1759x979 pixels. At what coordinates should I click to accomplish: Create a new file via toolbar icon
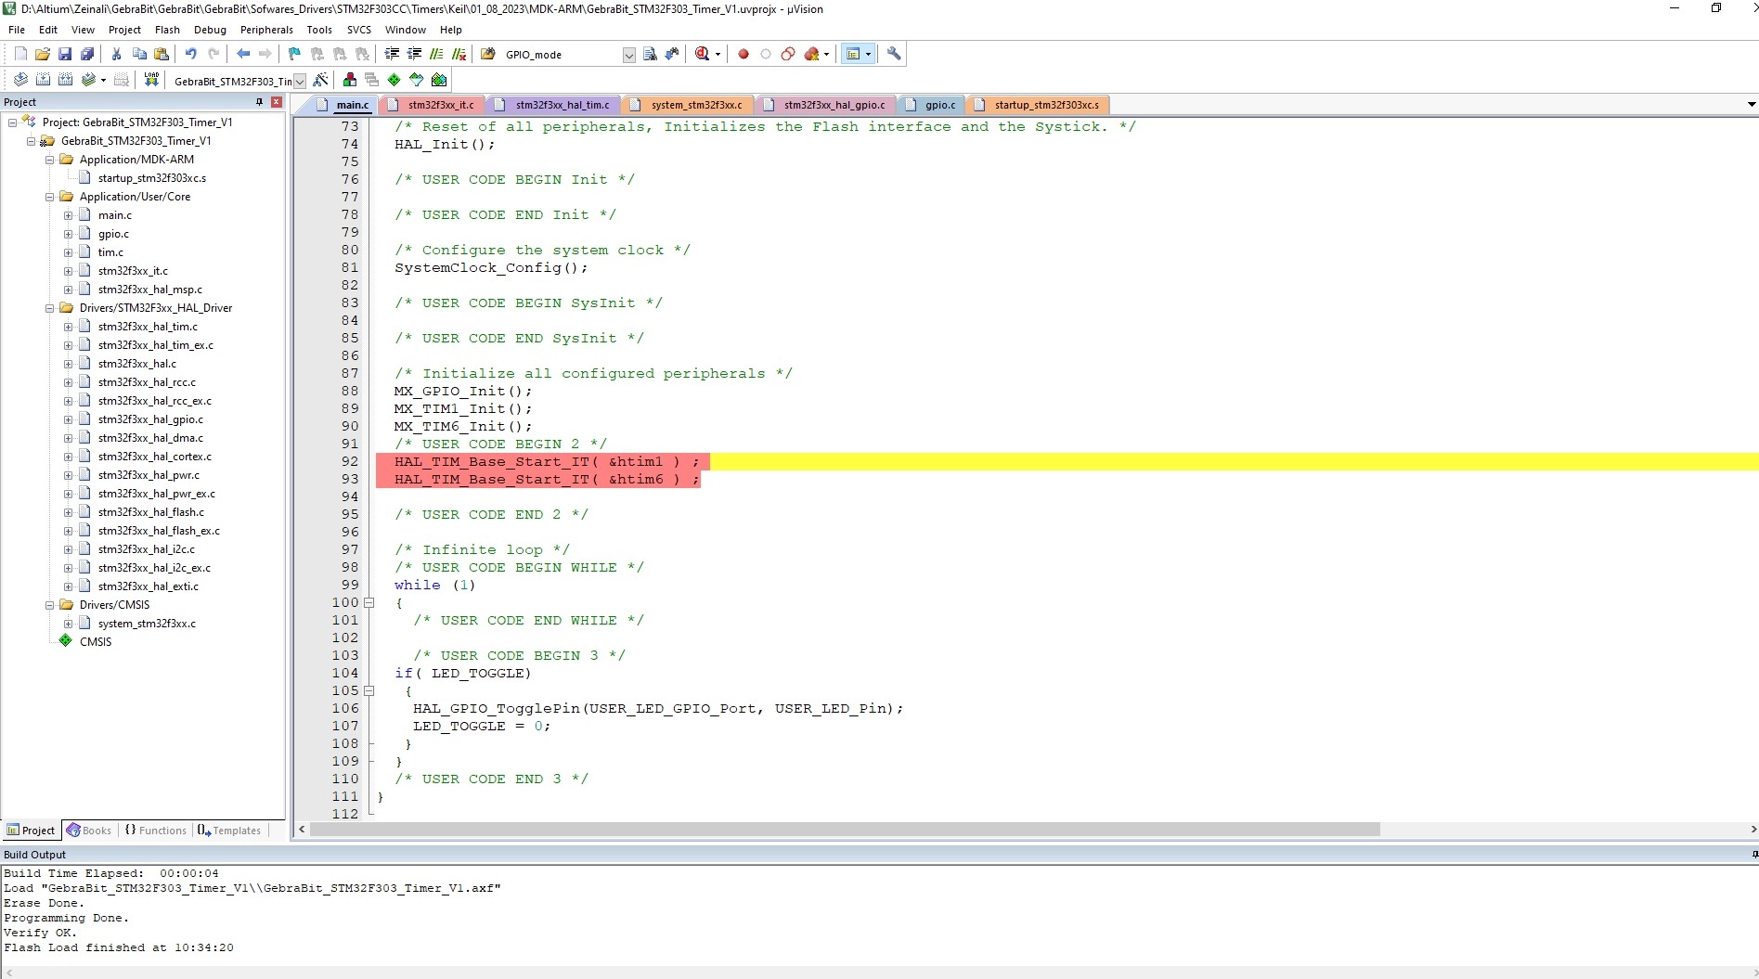pos(20,54)
